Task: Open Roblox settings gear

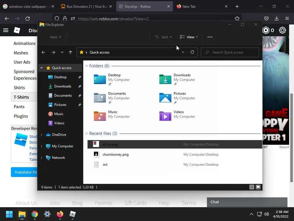Action: 283,30
